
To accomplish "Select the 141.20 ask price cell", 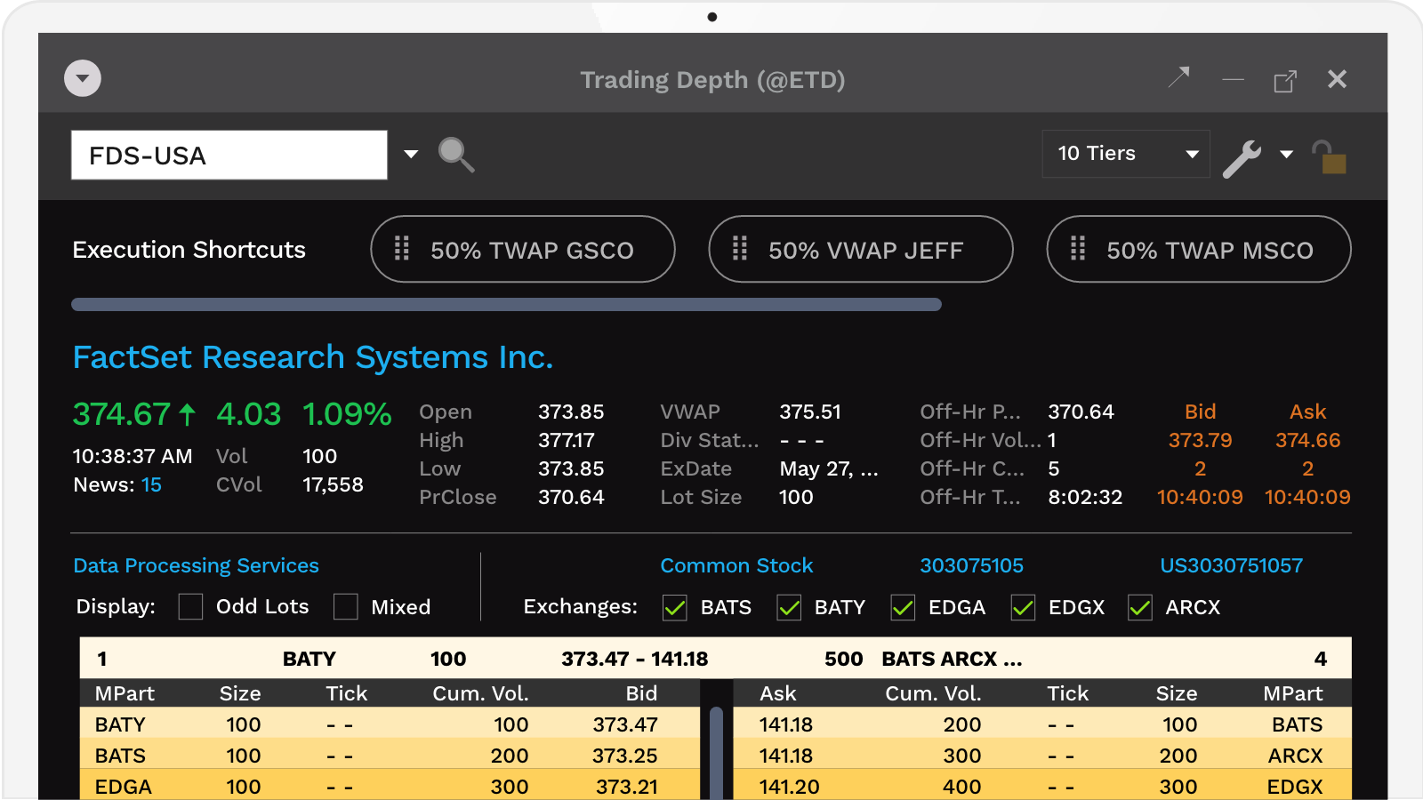I will pyautogui.click(x=789, y=787).
